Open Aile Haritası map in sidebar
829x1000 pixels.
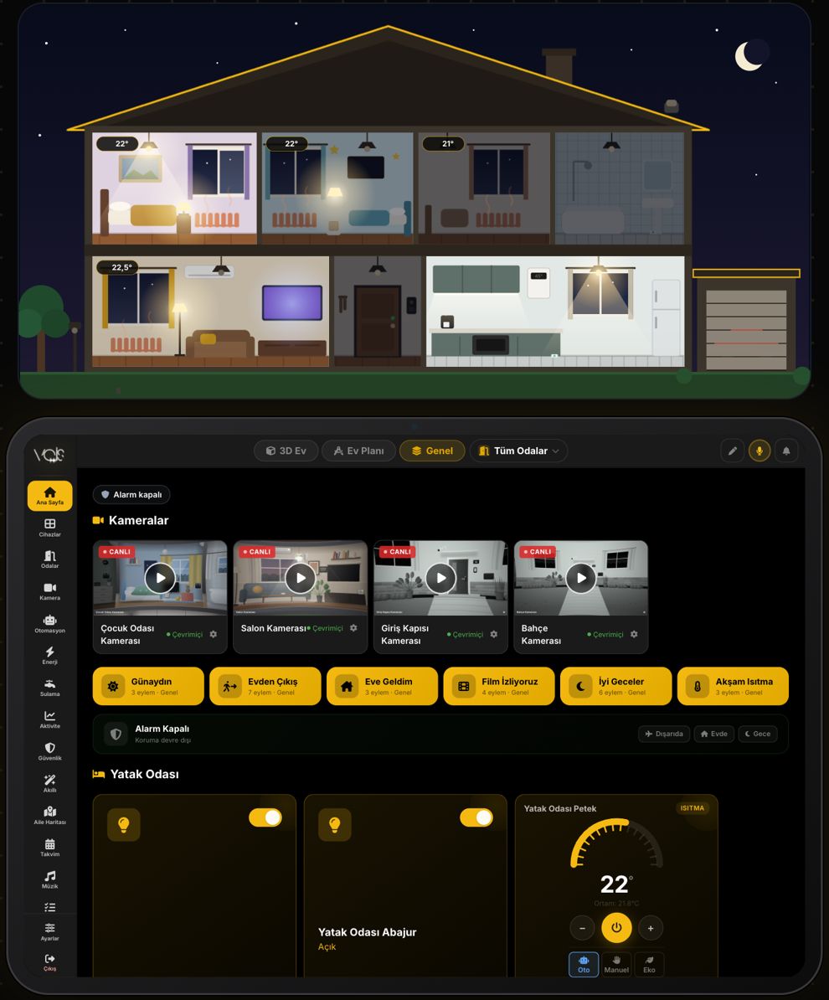[49, 816]
